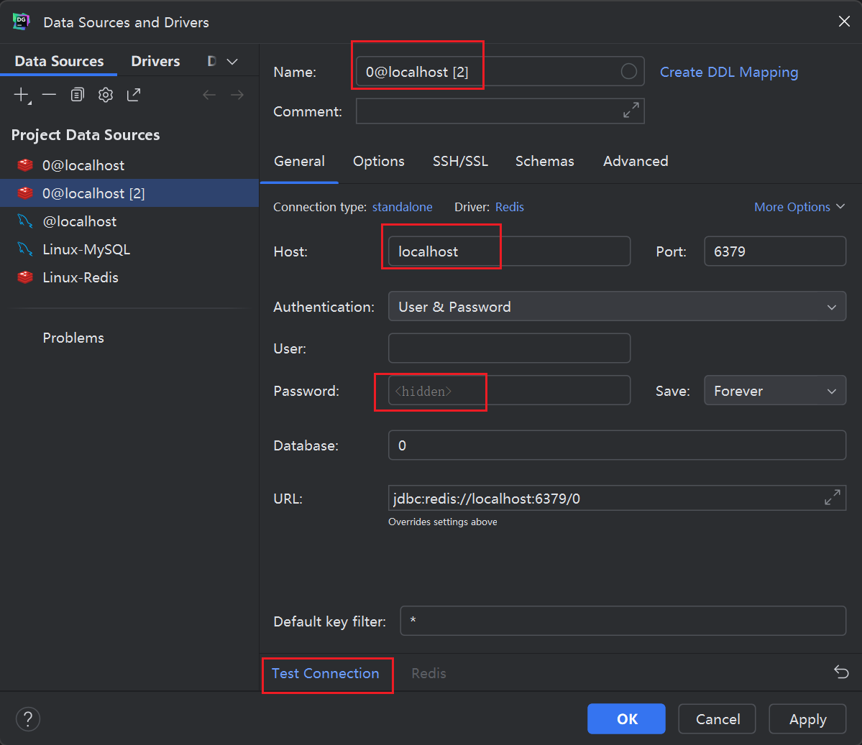Click the Apply button
862x745 pixels.
point(807,718)
